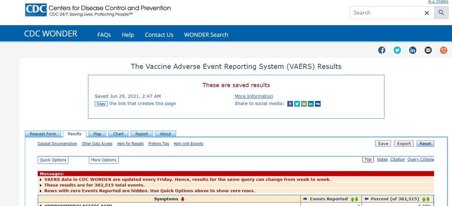Switch to the Request Form tab
This screenshot has width=452, height=206.
pyautogui.click(x=43, y=134)
